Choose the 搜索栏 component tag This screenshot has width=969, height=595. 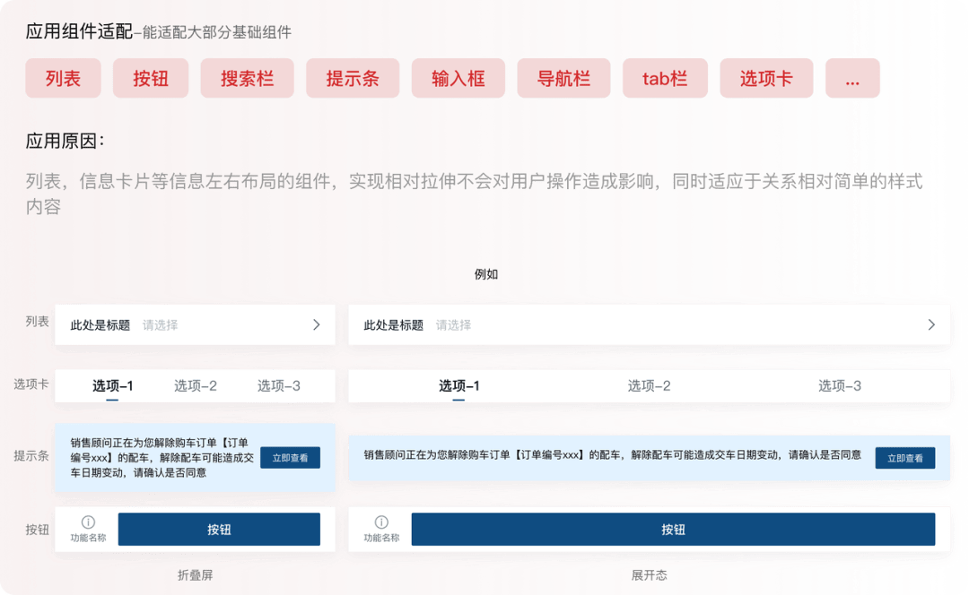(x=248, y=78)
